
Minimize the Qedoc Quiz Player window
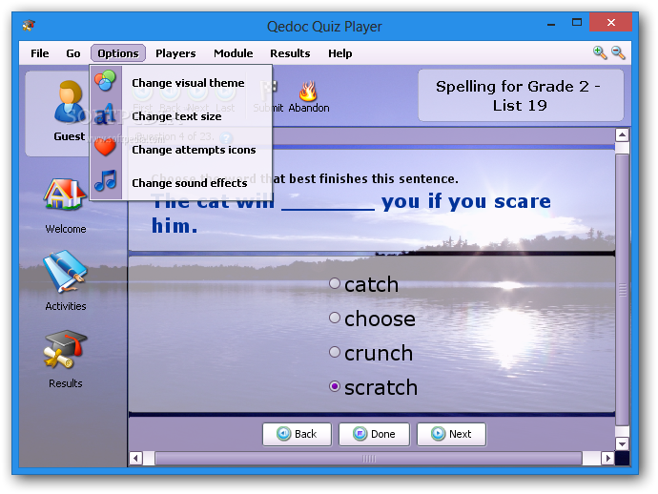tap(551, 23)
